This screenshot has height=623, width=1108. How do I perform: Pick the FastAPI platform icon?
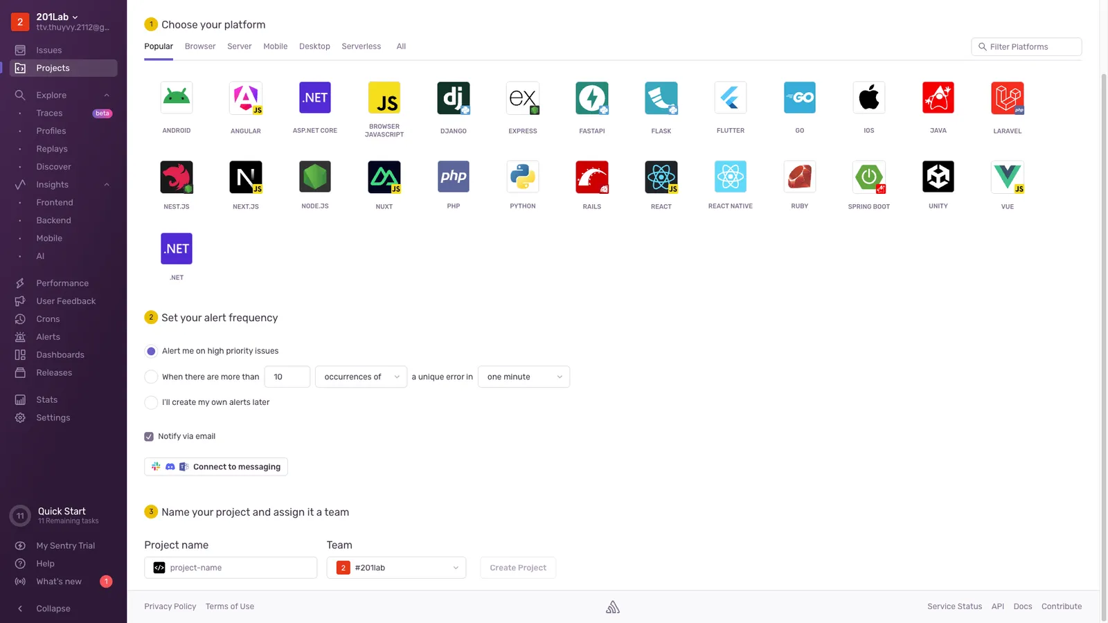tap(592, 98)
